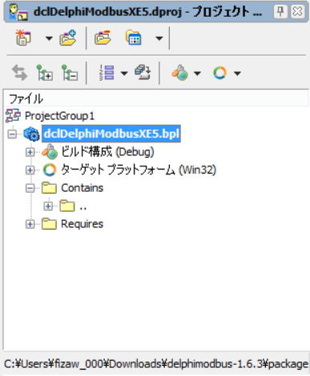Expand the ターゲット プラットフォーム (Win32) node
This screenshot has height=376, width=310.
pyautogui.click(x=30, y=170)
